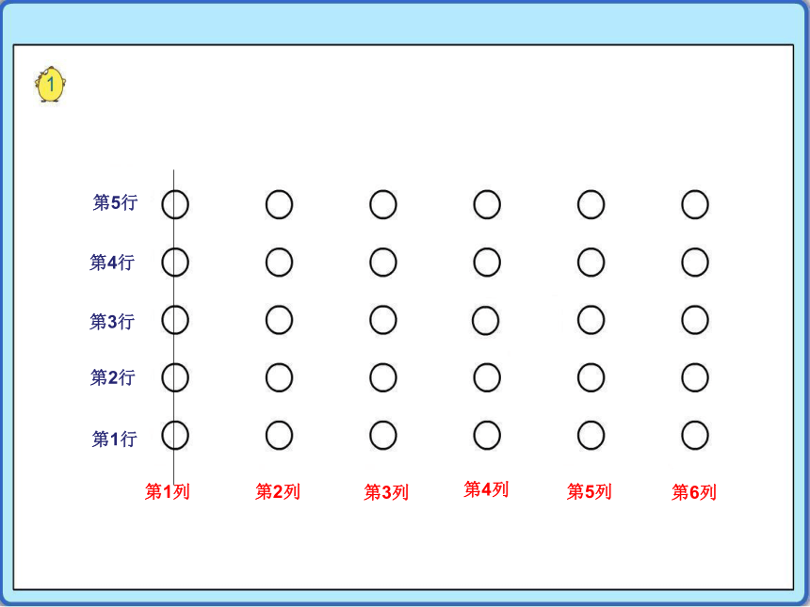
Task: Click the red 第6列 column label
Action: (694, 492)
